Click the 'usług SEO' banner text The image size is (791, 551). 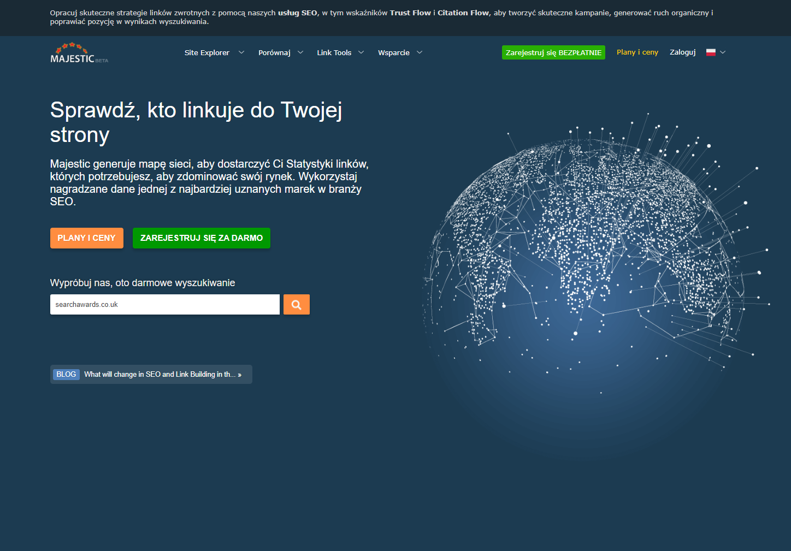click(x=298, y=13)
